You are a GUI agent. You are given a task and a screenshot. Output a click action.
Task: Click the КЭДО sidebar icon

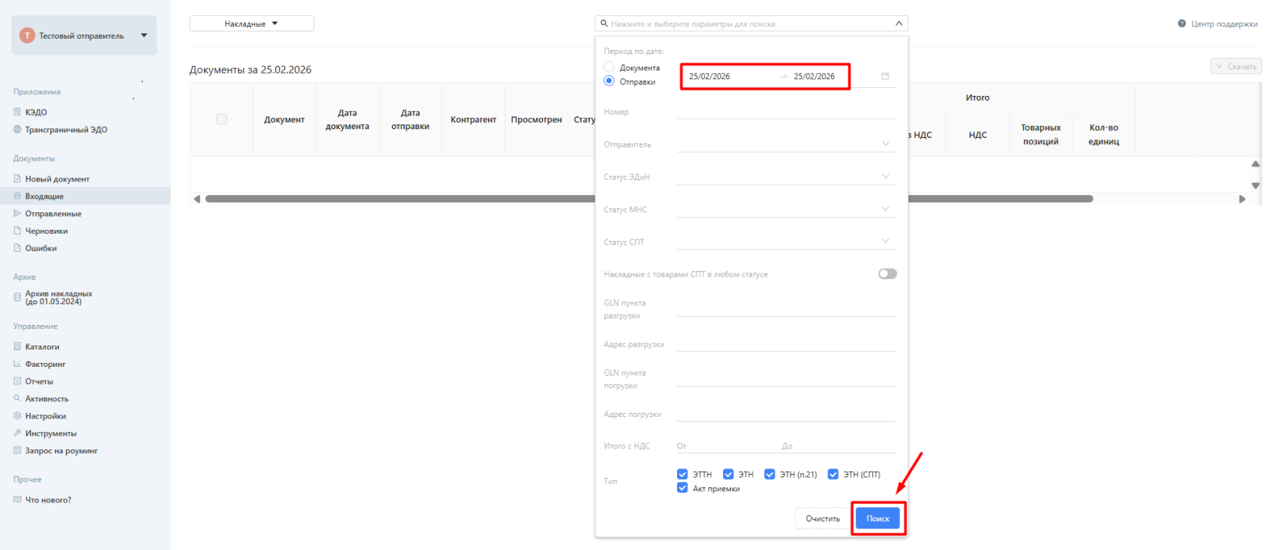tap(17, 112)
